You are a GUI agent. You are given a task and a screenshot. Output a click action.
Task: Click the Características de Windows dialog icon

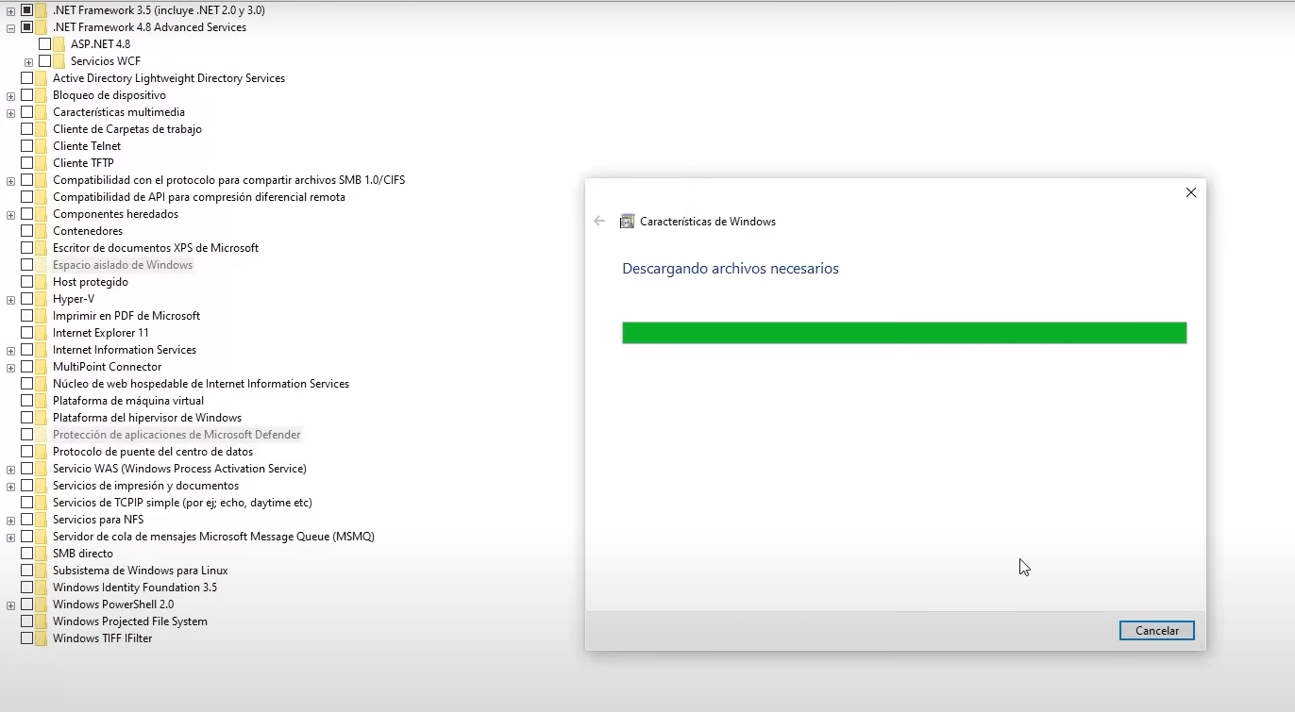pos(627,222)
